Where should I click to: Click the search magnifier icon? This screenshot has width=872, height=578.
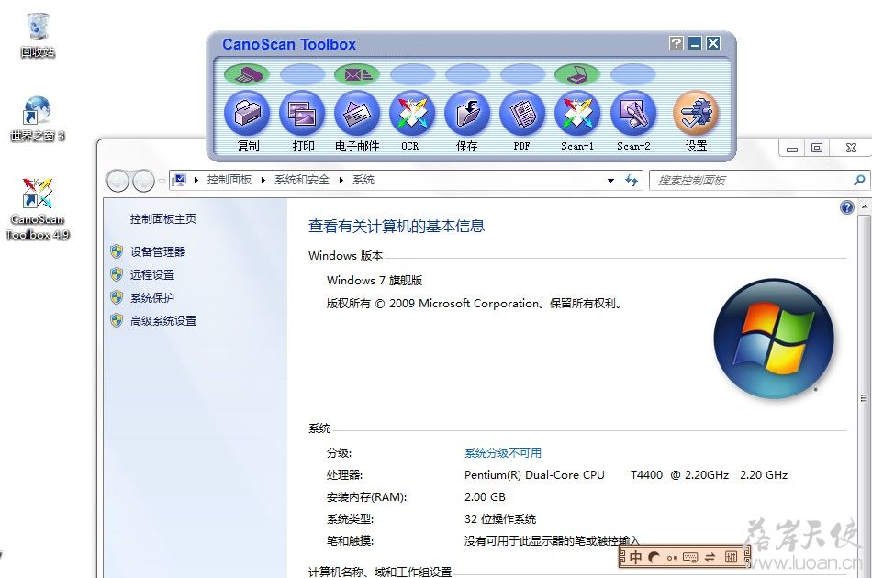859,180
